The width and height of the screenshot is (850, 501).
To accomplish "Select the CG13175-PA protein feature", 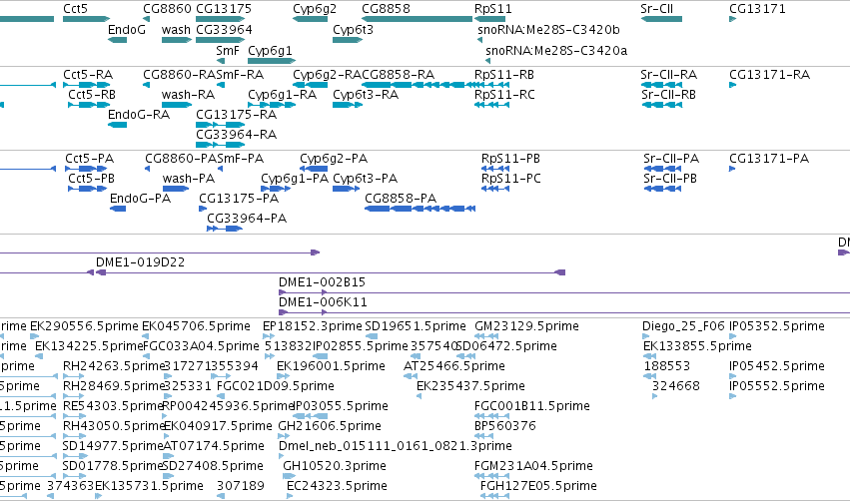I will click(203, 209).
